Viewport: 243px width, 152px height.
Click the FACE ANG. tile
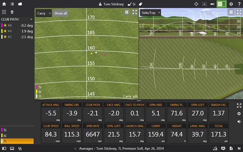[x=114, y=112]
